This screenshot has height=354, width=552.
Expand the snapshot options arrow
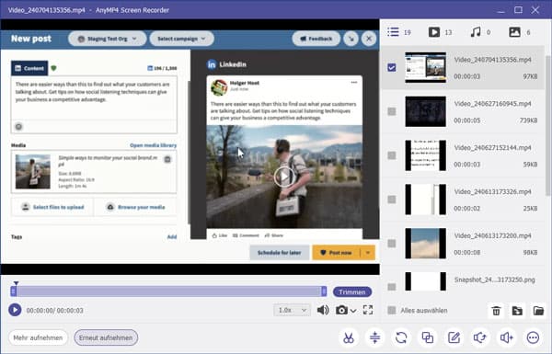pos(353,311)
